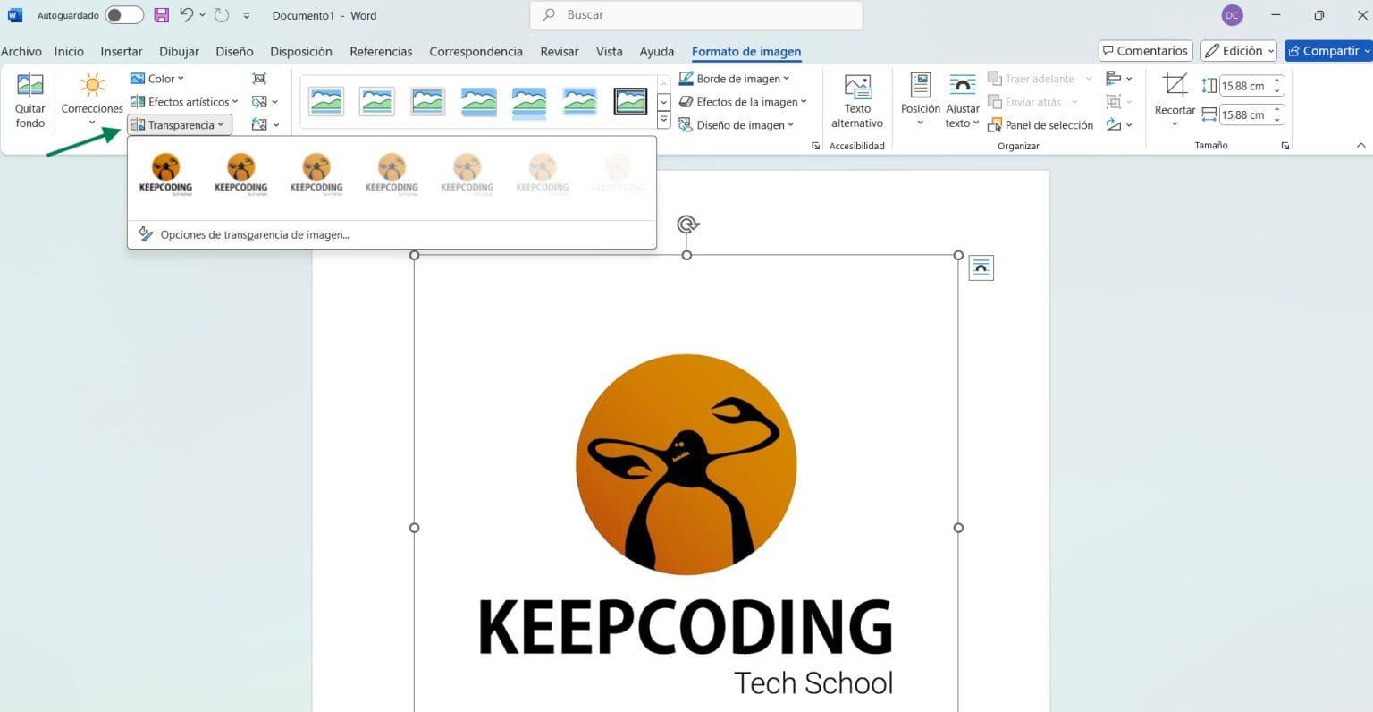Open the Insertar ribbon tab
The width and height of the screenshot is (1373, 712).
tap(121, 51)
